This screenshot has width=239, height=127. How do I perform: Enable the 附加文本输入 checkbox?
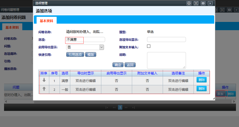(x=149, y=46)
